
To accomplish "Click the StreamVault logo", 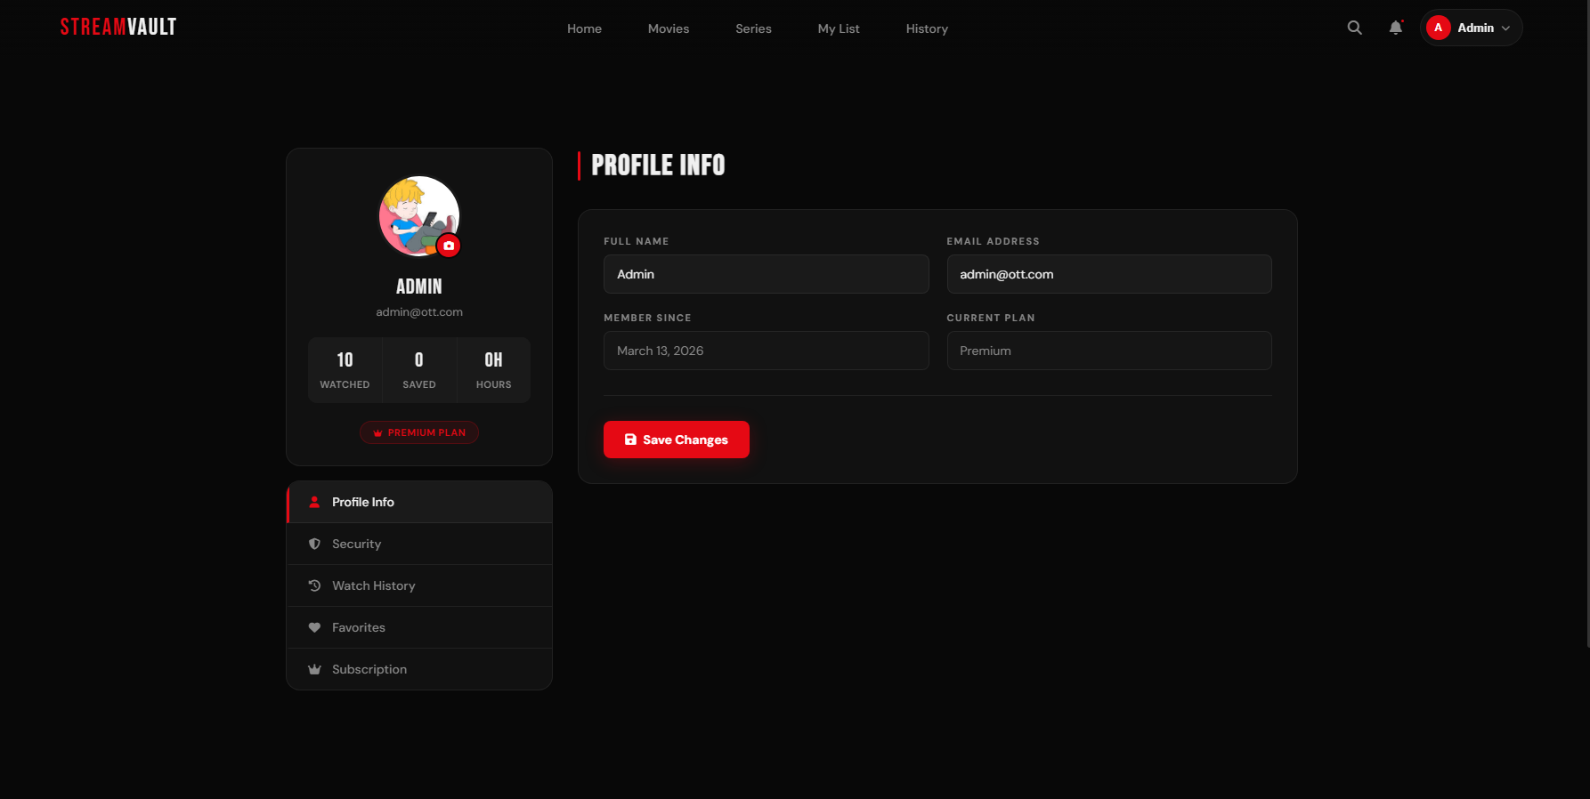I will (x=118, y=28).
